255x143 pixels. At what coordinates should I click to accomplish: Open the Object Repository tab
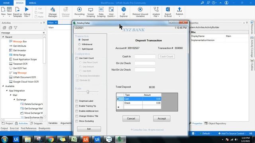(x=215, y=124)
